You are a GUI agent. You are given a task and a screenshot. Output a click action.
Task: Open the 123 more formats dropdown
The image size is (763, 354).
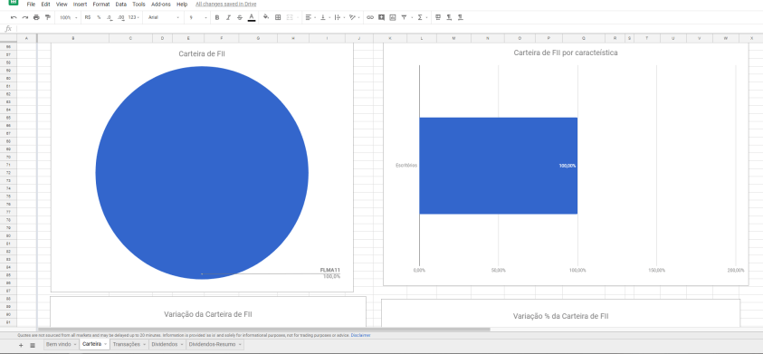[x=133, y=17]
